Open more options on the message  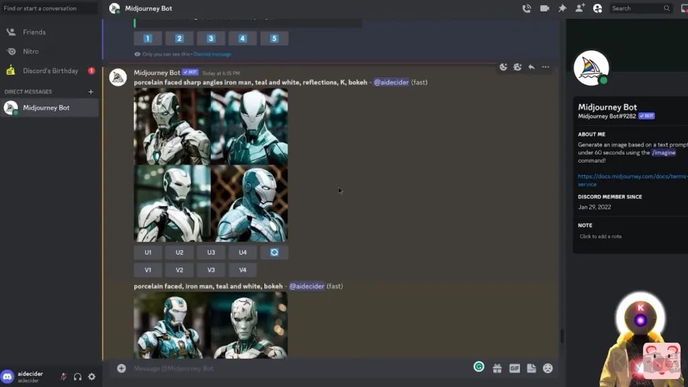point(546,67)
